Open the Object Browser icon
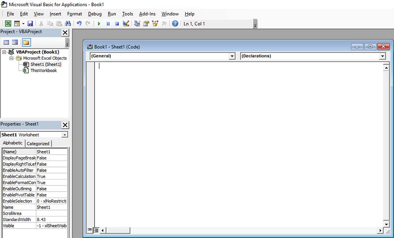 155,24
